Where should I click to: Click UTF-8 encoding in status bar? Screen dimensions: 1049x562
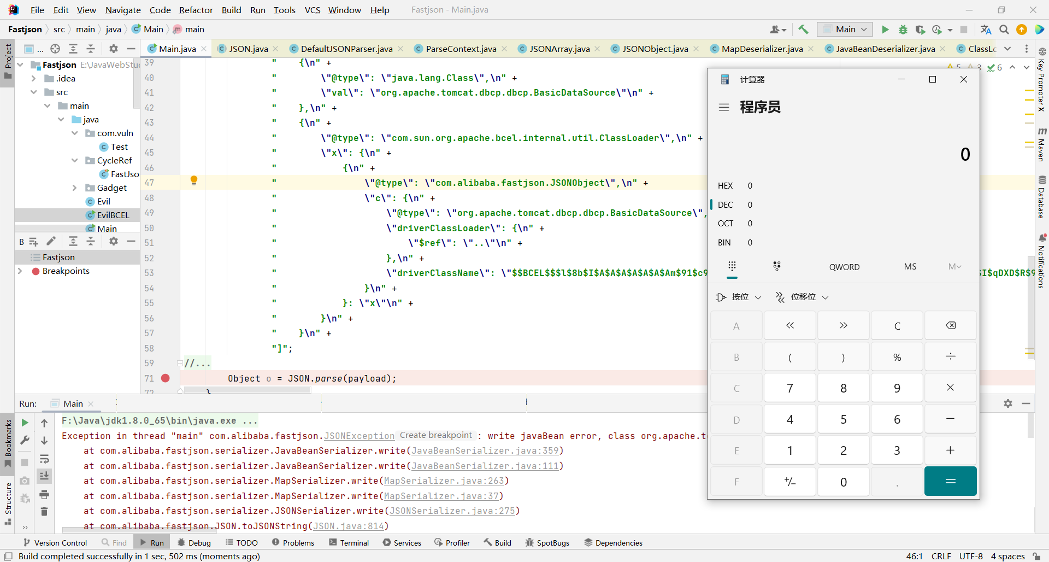971,557
